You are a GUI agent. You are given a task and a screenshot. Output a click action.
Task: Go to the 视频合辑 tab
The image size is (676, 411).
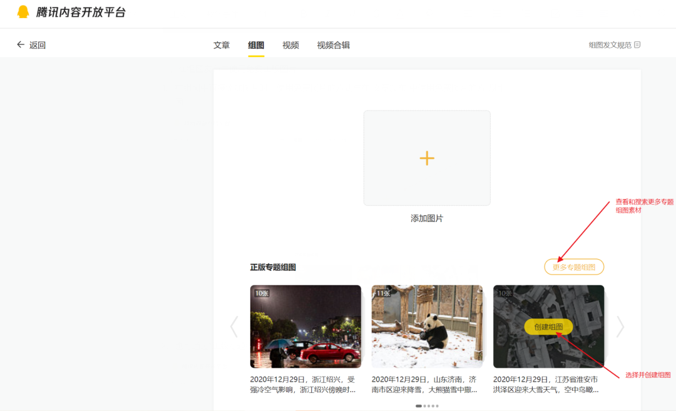[333, 45]
